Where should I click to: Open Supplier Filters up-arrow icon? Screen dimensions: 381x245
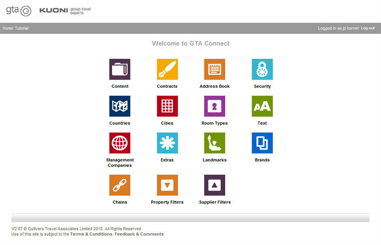click(215, 185)
